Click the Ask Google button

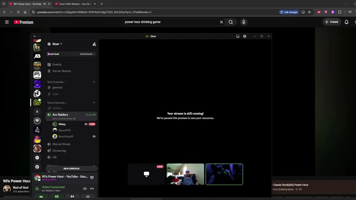[x=288, y=12]
